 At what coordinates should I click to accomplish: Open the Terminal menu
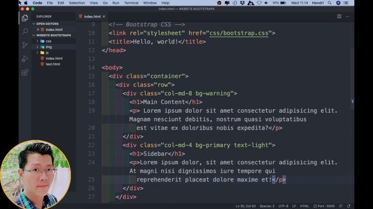coord(131,3)
